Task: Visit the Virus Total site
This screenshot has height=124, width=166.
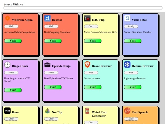Action: tap(132, 41)
